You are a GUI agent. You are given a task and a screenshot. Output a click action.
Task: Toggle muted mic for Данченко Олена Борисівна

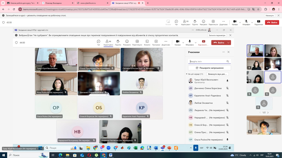click(x=227, y=88)
